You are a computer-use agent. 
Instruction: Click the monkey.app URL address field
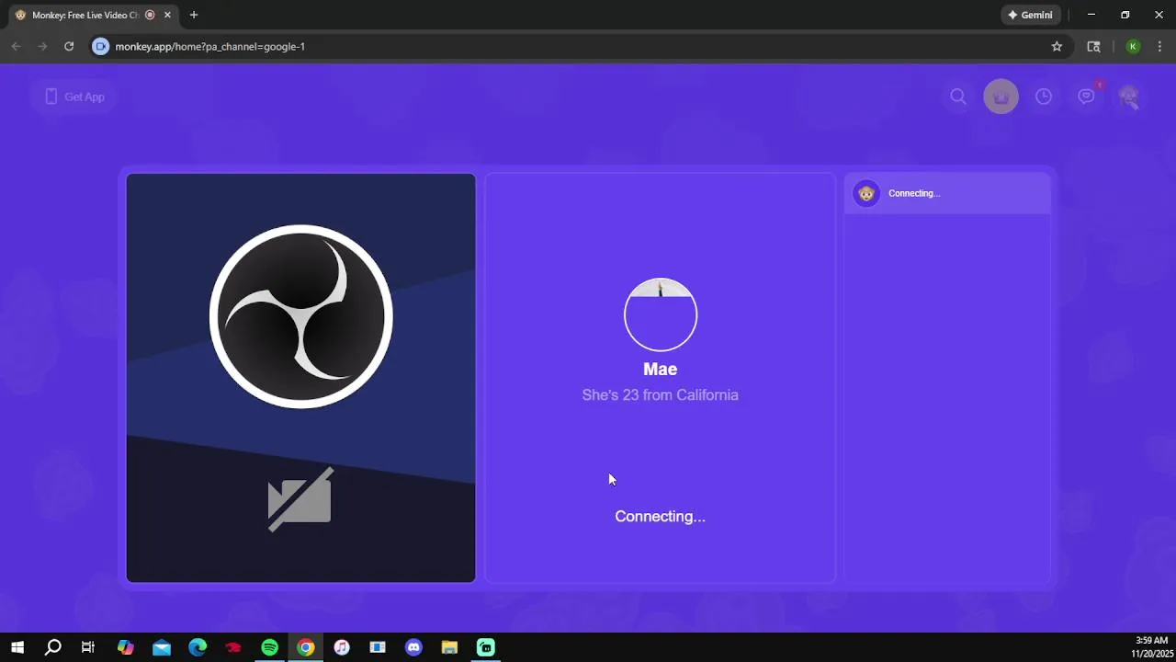pos(579,46)
